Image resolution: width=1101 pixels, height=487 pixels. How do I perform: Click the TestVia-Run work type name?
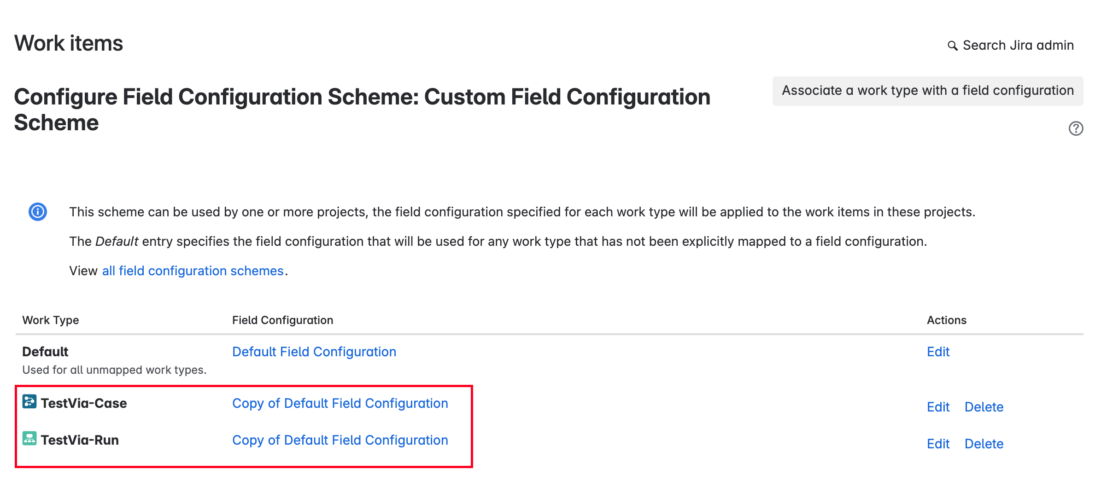click(80, 440)
